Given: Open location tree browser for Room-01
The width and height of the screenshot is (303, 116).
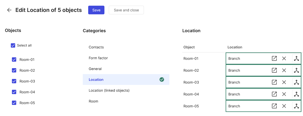Looking at the screenshot, I should pyautogui.click(x=296, y=58).
